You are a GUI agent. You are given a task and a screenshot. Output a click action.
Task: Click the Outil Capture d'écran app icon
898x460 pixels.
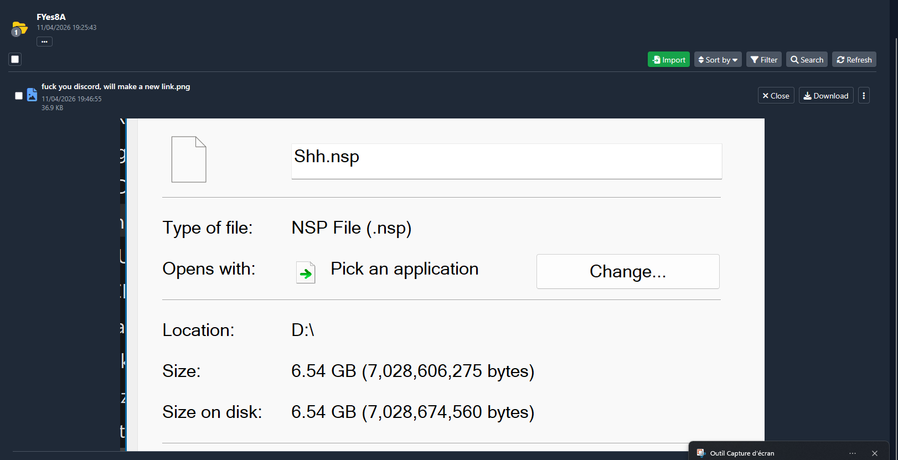tap(701, 453)
